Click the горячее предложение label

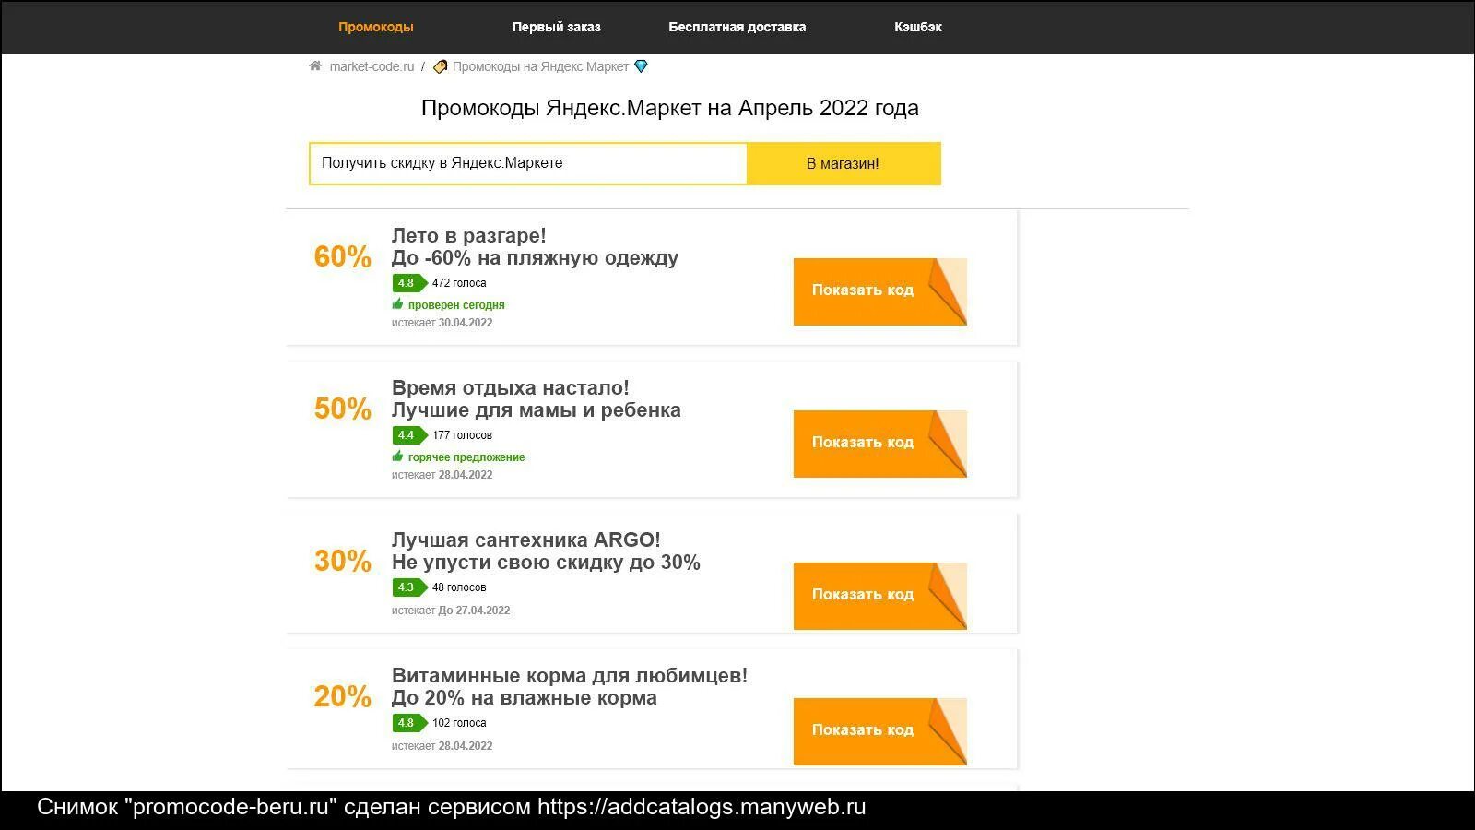[x=466, y=457]
